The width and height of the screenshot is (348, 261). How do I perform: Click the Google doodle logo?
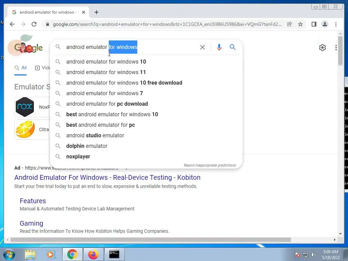(x=25, y=45)
